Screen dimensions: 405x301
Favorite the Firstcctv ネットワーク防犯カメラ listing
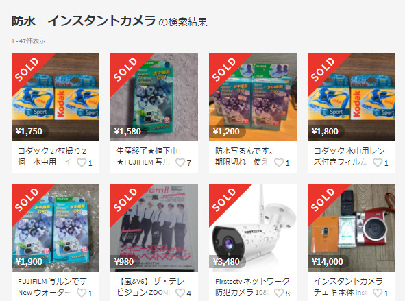click(279, 293)
